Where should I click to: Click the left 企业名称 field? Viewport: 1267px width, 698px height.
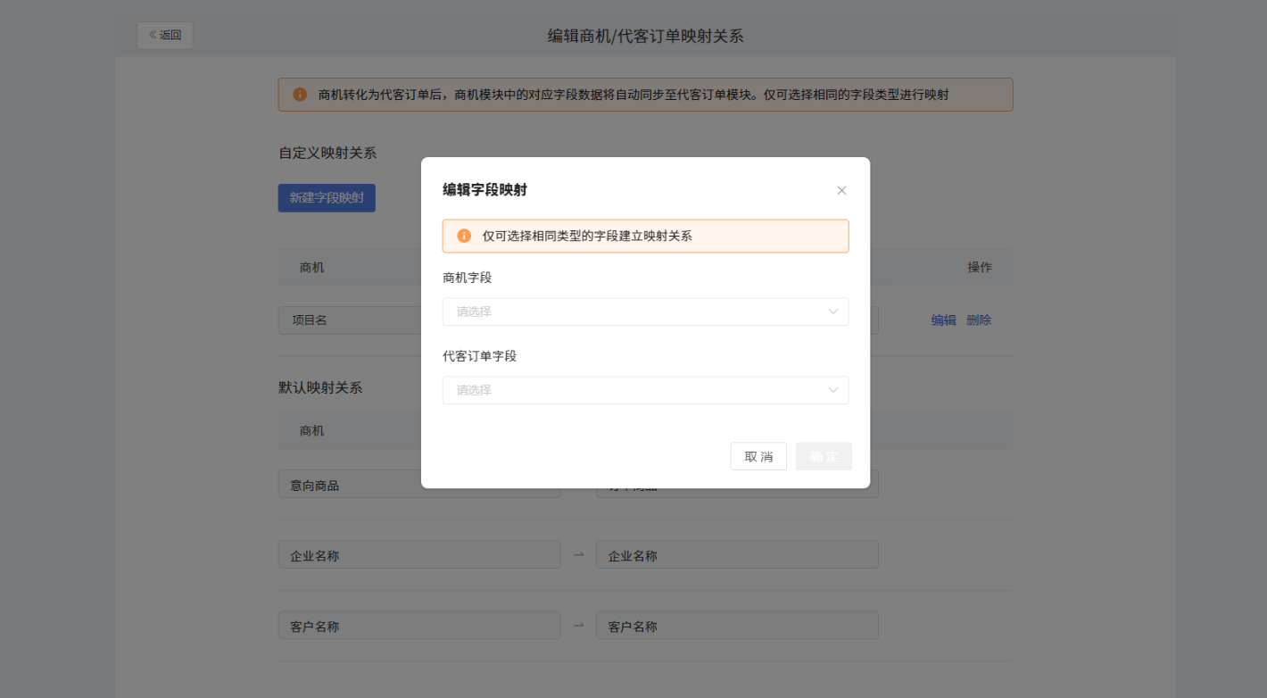[419, 554]
